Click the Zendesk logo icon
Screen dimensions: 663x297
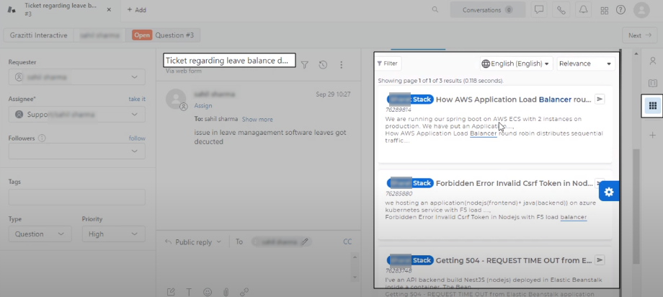[12, 9]
